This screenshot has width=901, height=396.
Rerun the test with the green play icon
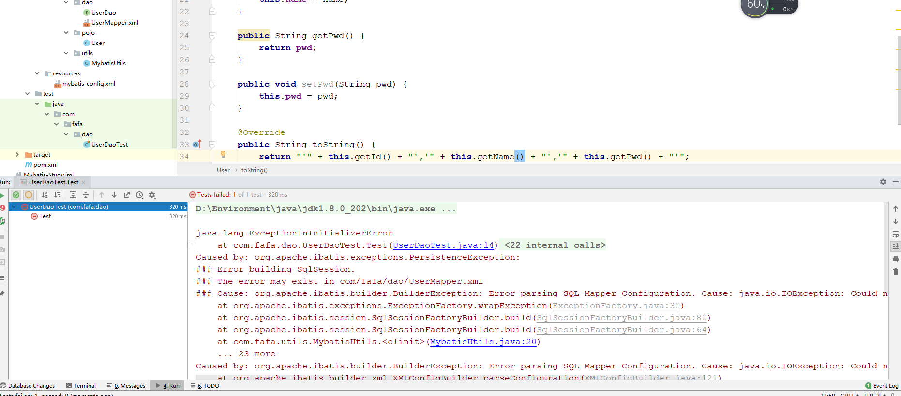(x=2, y=195)
